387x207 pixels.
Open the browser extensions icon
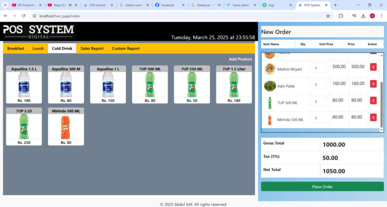click(x=341, y=16)
